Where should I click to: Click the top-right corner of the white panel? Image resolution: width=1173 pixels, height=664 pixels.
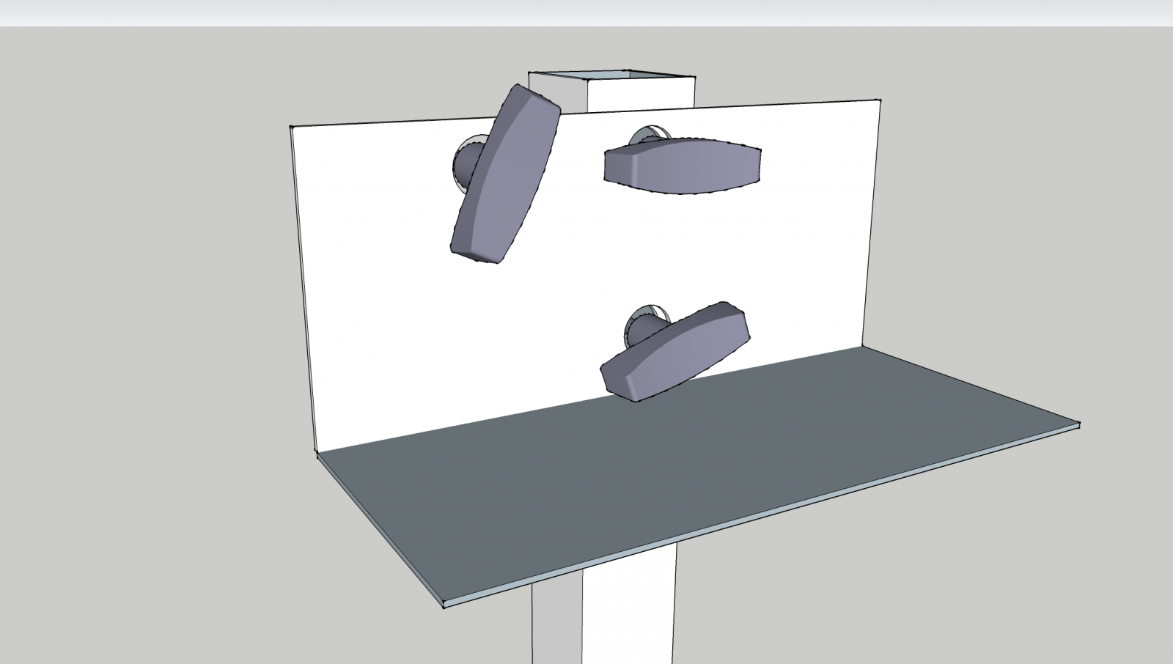point(879,100)
